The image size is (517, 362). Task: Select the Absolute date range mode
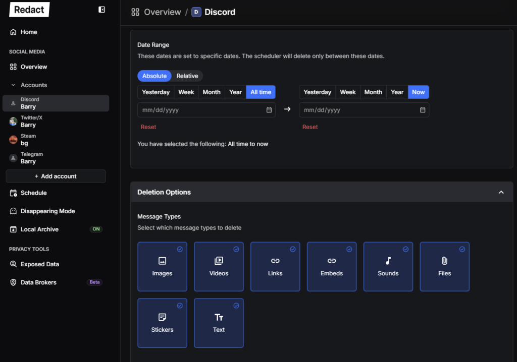click(x=154, y=76)
